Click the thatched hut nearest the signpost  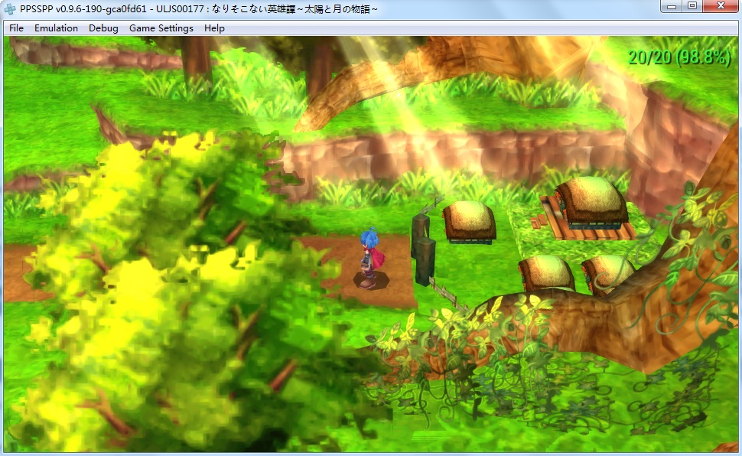pyautogui.click(x=469, y=220)
